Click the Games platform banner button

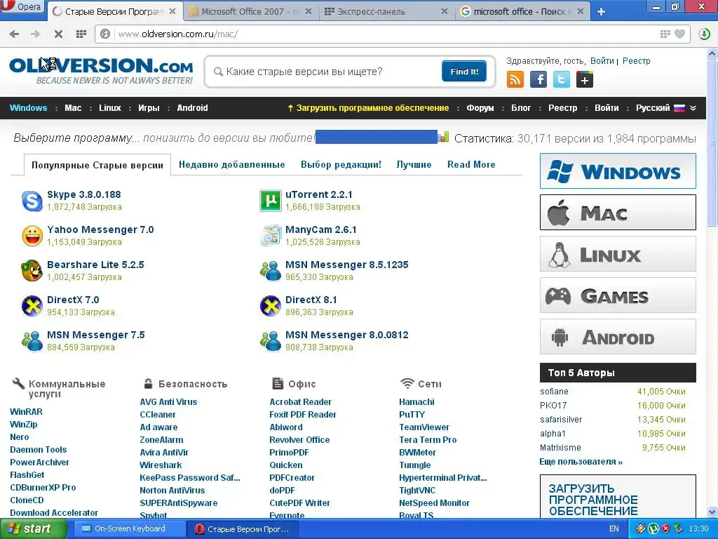pyautogui.click(x=618, y=295)
